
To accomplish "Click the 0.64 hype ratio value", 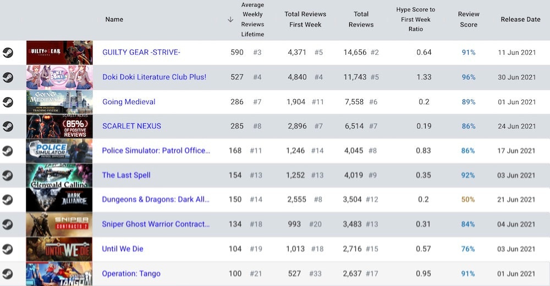I will point(424,52).
